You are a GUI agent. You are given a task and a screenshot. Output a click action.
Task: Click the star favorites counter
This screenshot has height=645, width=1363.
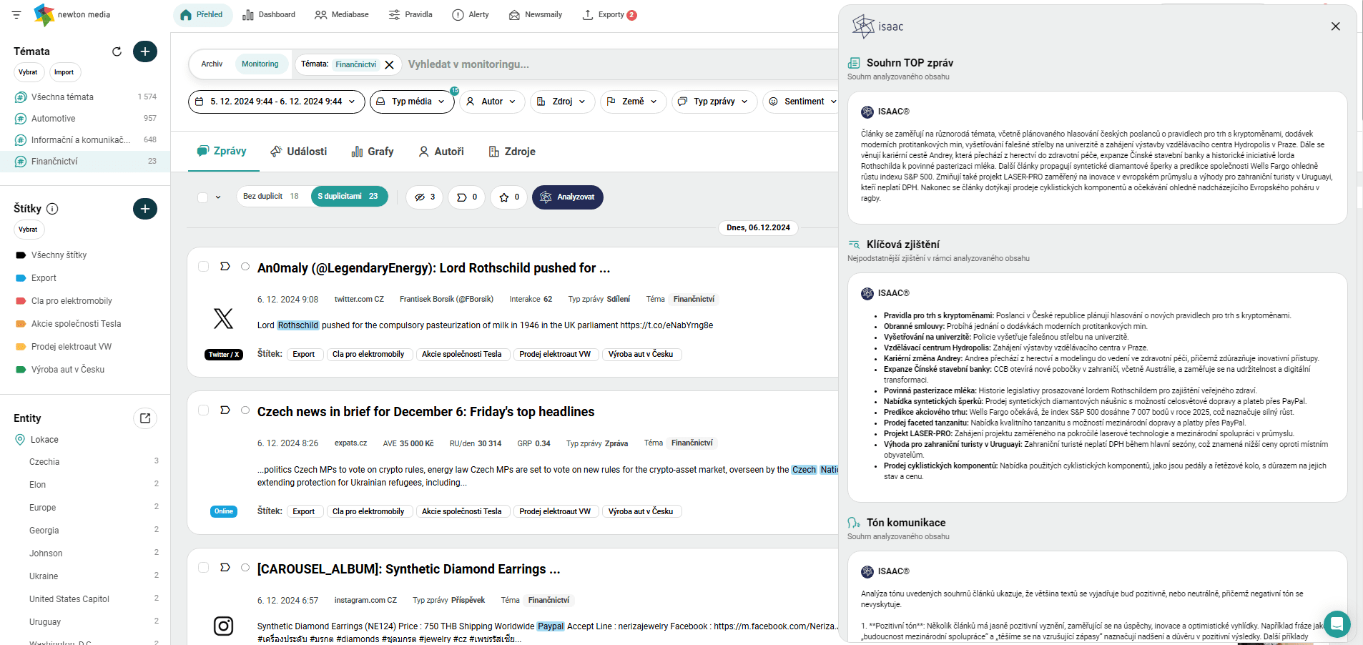508,197
